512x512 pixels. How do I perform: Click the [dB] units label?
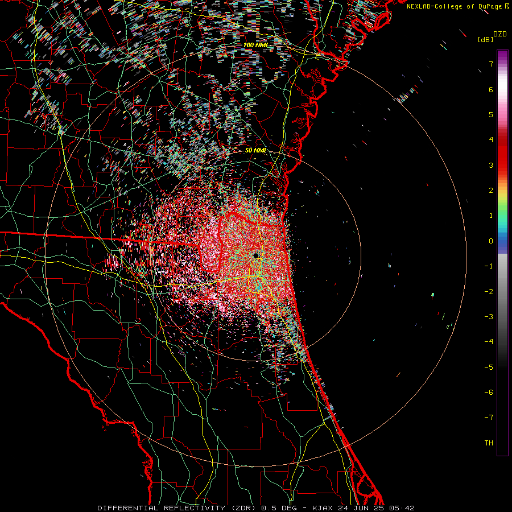point(485,39)
